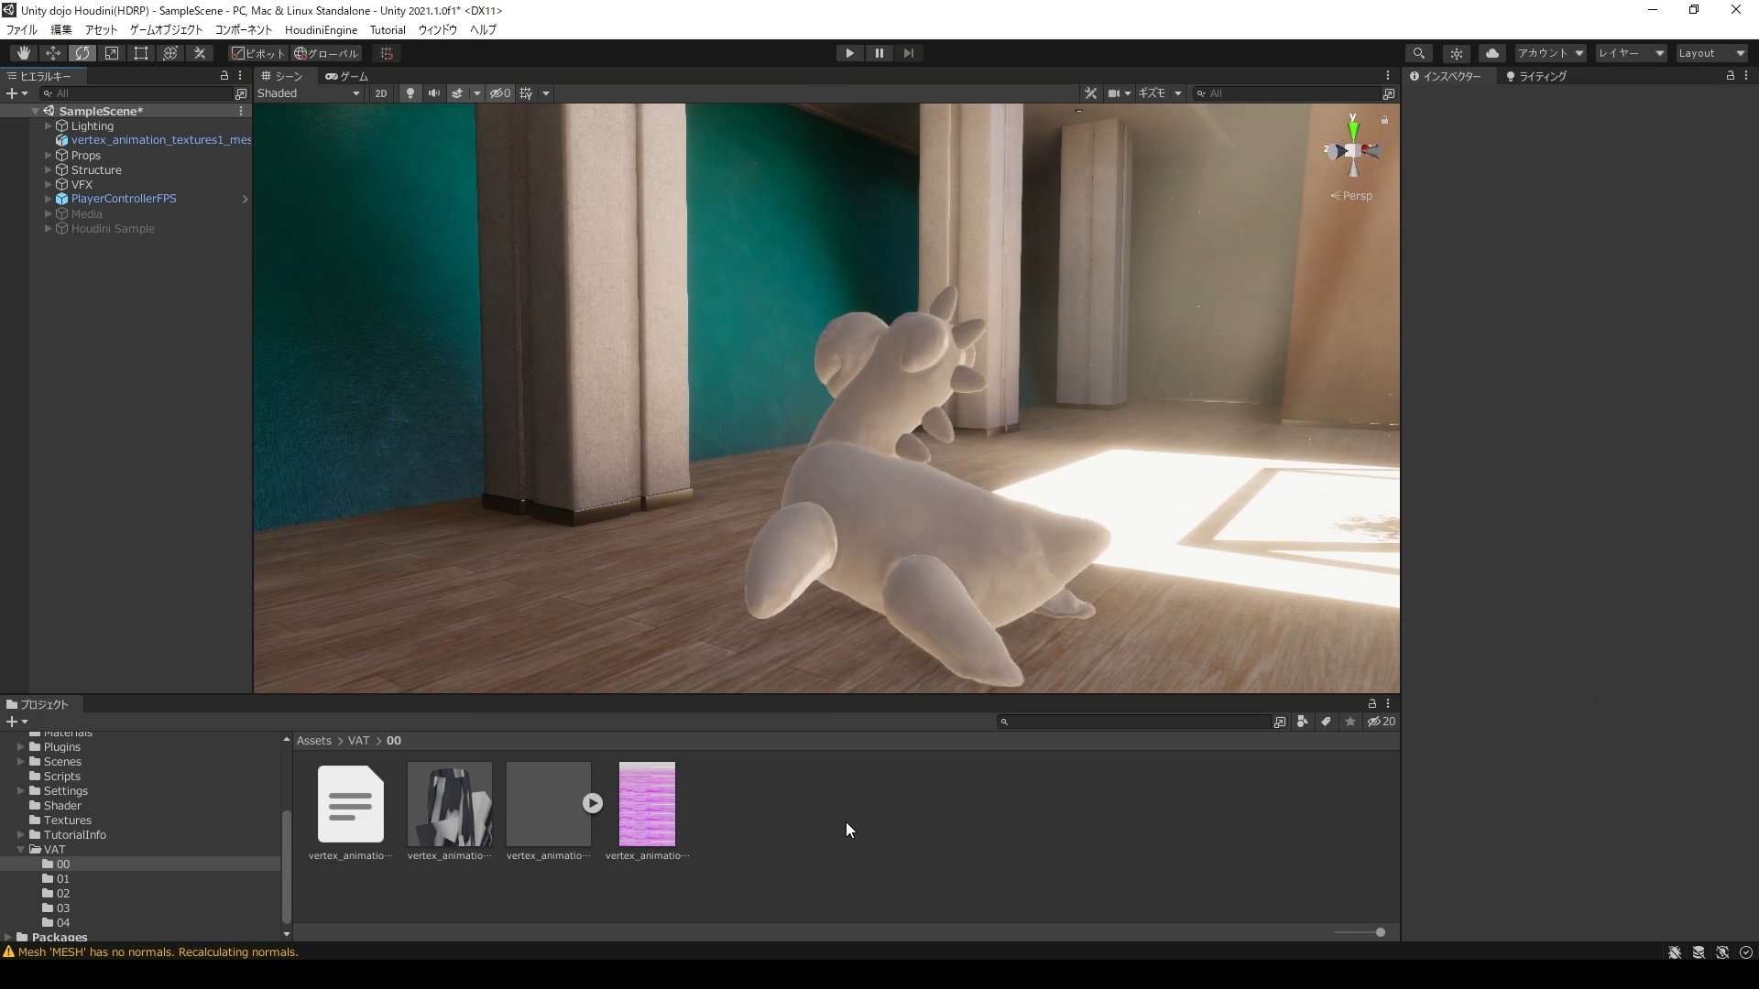The image size is (1759, 989).
Task: Open the Shaded draw mode dropdown
Action: coord(309,93)
